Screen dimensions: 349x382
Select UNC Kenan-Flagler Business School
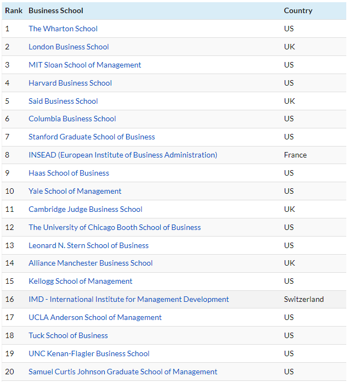pyautogui.click(x=89, y=354)
